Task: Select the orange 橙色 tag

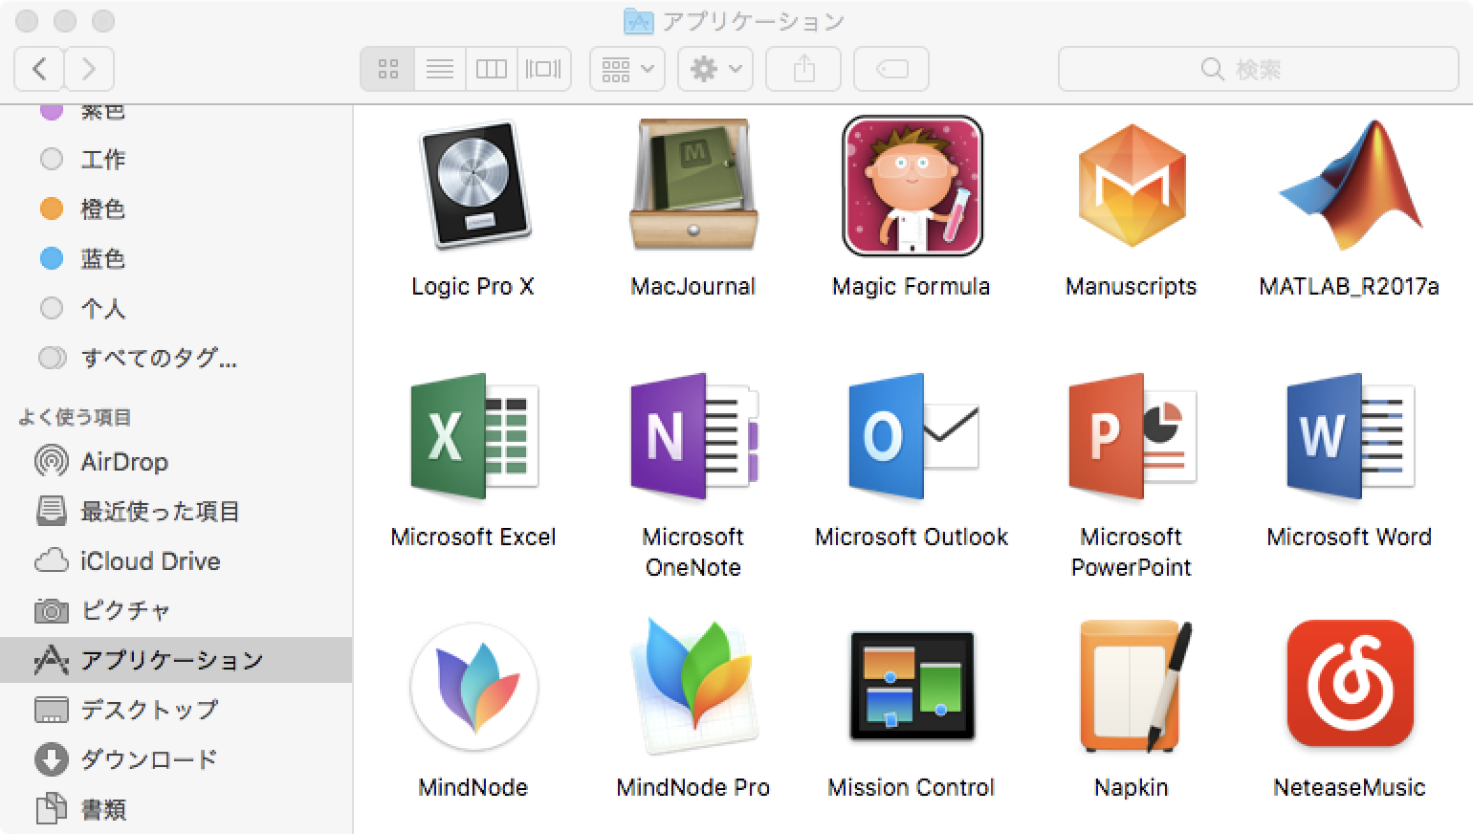Action: tap(176, 208)
